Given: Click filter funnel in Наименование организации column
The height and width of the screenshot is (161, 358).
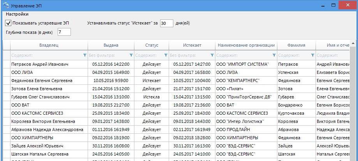Looking at the screenshot, I should [274, 55].
